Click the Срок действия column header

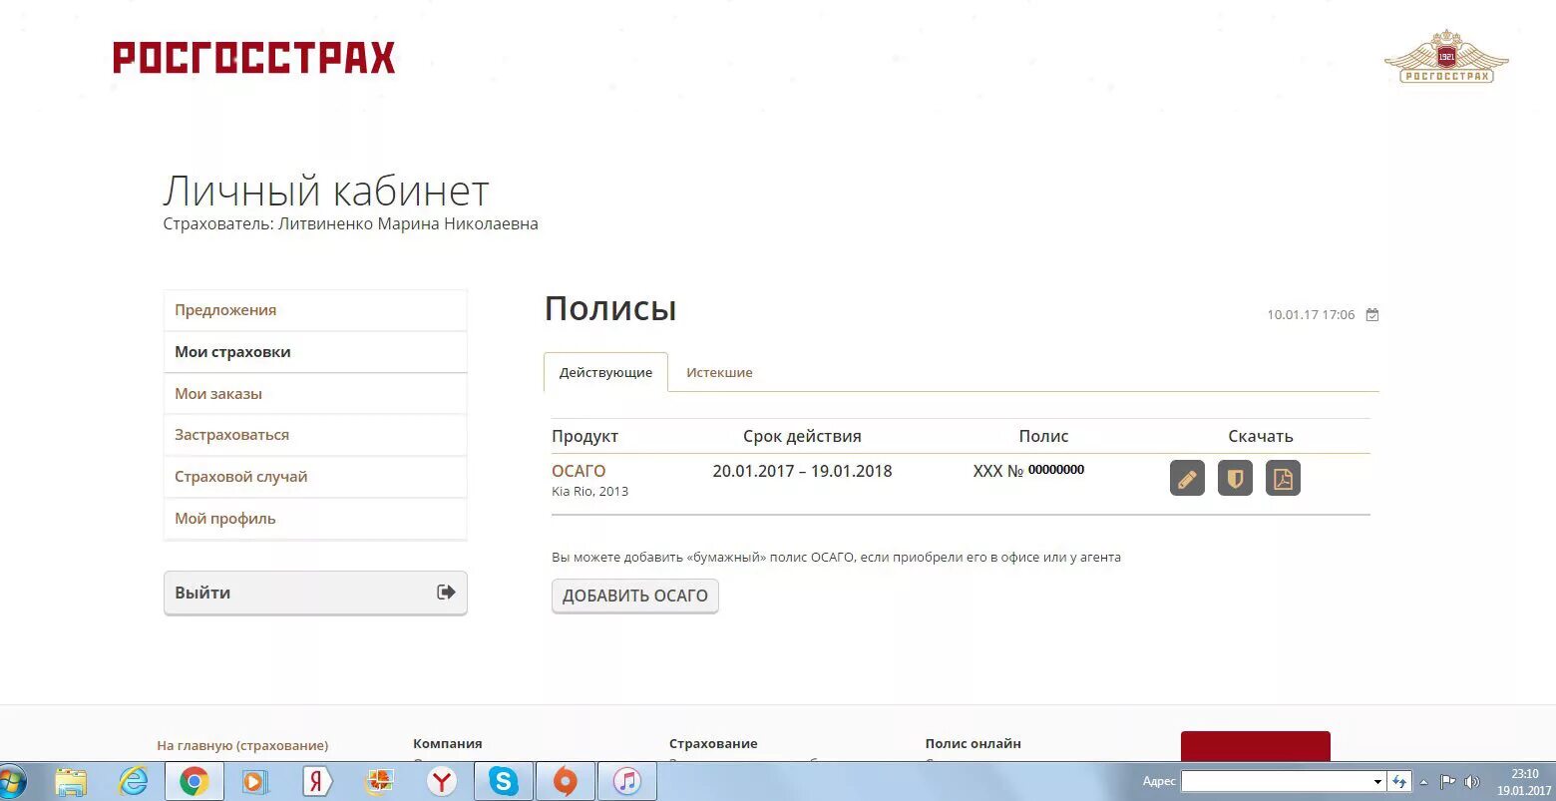click(802, 436)
